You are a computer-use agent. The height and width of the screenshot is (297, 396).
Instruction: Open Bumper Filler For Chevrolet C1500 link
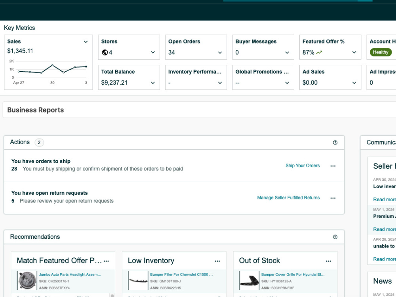coord(181,274)
